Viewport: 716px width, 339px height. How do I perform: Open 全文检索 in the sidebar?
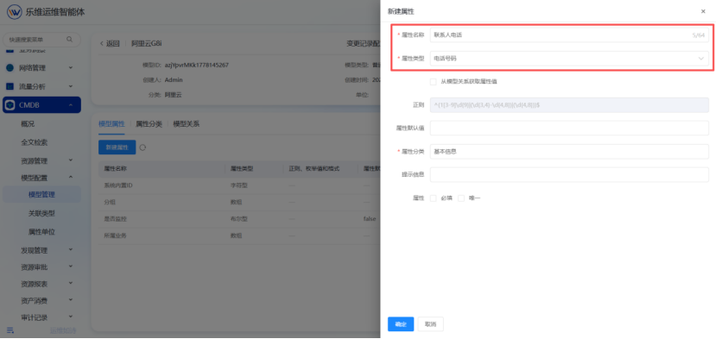[x=35, y=142]
